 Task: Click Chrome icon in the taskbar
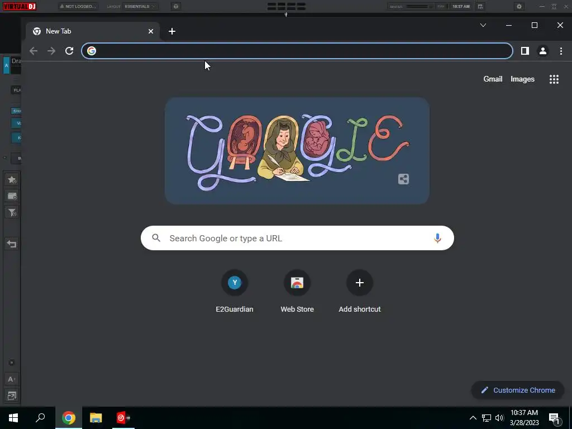69,418
